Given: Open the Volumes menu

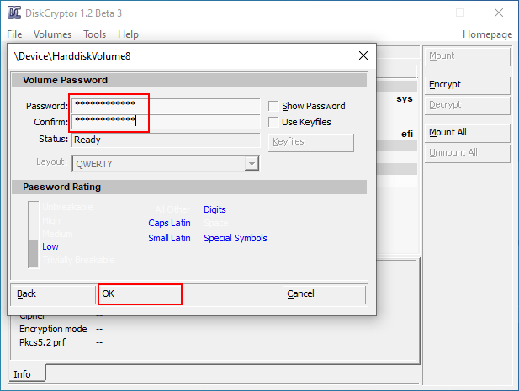Looking at the screenshot, I should [52, 34].
